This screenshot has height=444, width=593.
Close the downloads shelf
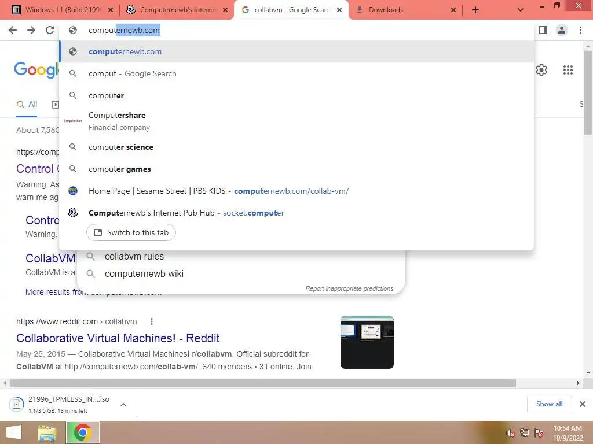[x=583, y=404]
